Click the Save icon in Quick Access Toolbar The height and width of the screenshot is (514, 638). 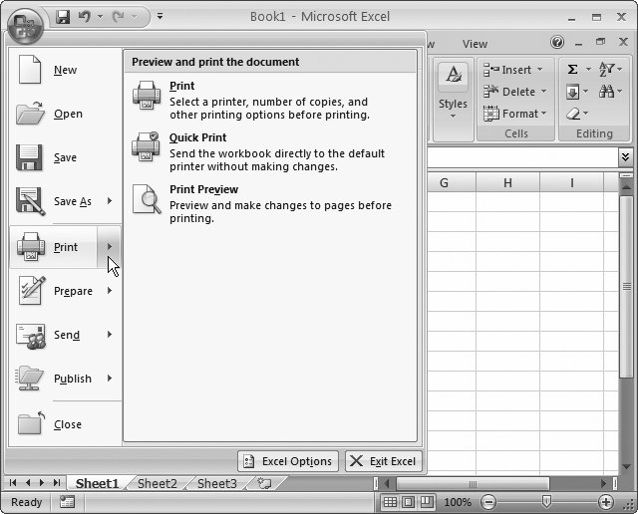64,17
